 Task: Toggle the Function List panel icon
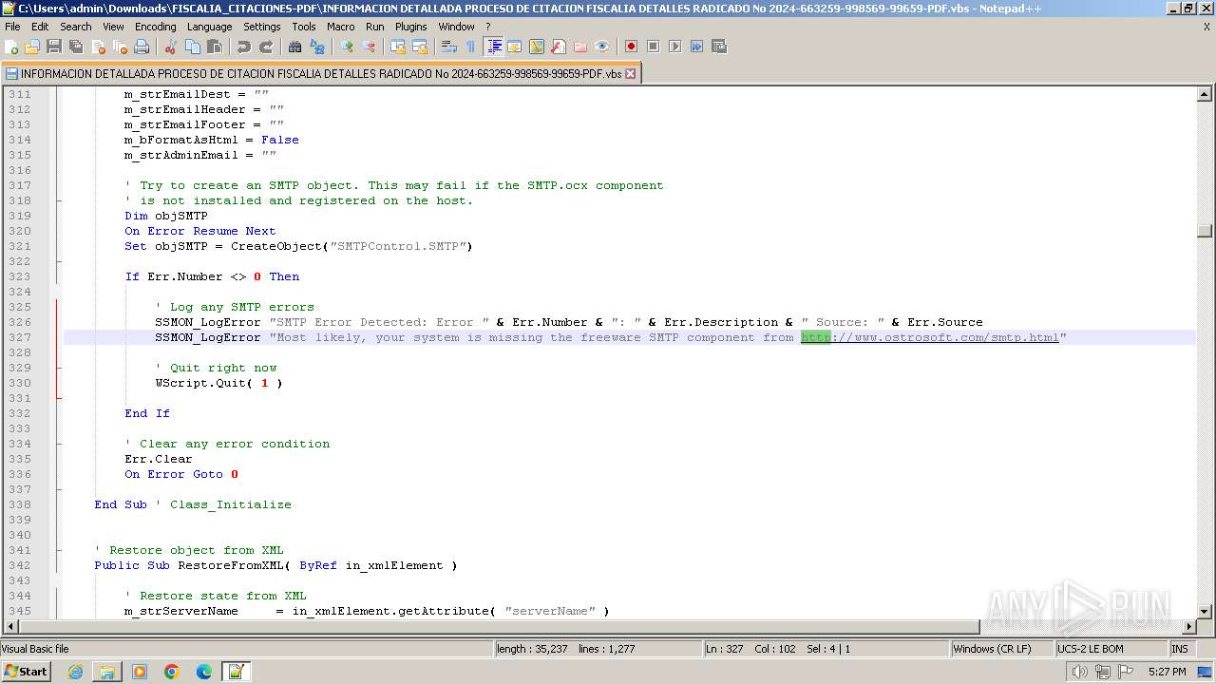[x=558, y=47]
